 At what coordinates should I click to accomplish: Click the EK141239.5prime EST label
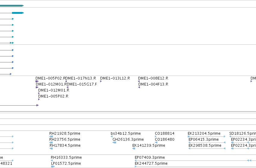tap(149, 145)
